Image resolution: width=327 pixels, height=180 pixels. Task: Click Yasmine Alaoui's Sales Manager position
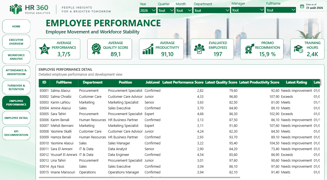[x=119, y=143]
